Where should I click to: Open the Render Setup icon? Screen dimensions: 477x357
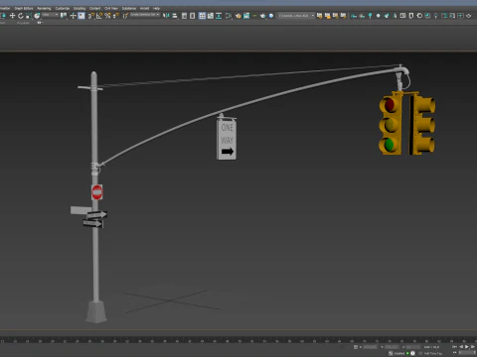point(238,16)
